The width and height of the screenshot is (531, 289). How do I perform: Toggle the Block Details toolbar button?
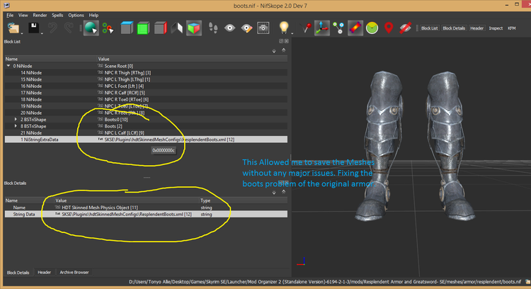454,28
